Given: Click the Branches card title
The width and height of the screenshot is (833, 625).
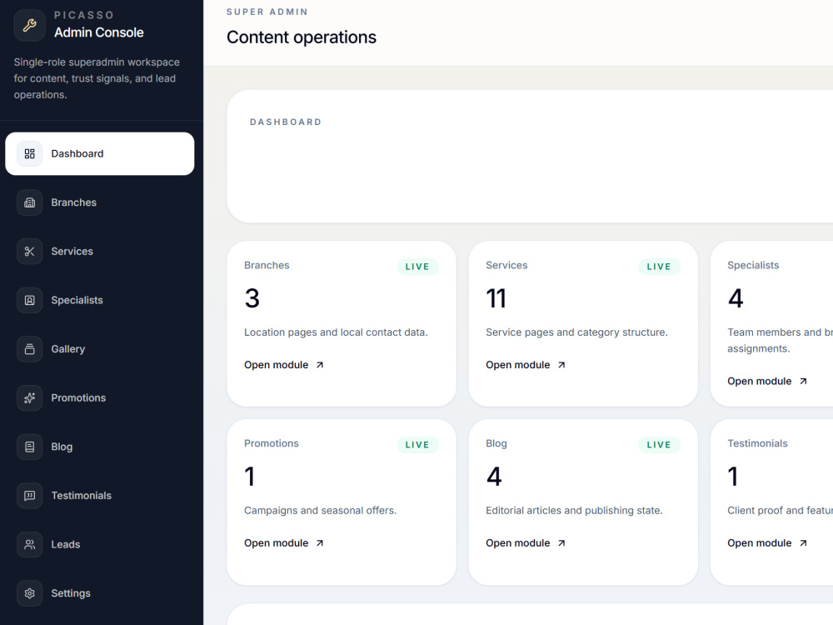Looking at the screenshot, I should click(267, 265).
